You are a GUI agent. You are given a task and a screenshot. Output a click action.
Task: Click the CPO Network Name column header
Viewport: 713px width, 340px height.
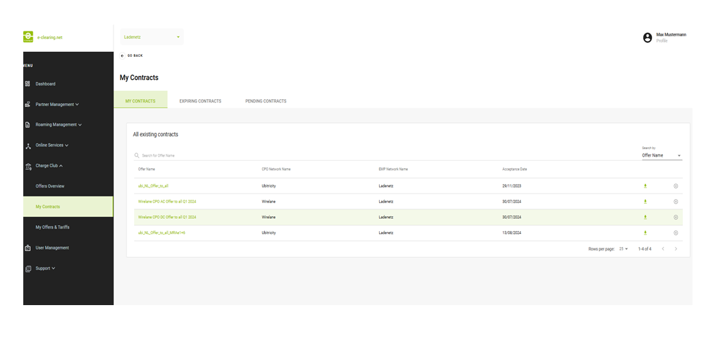[276, 169]
